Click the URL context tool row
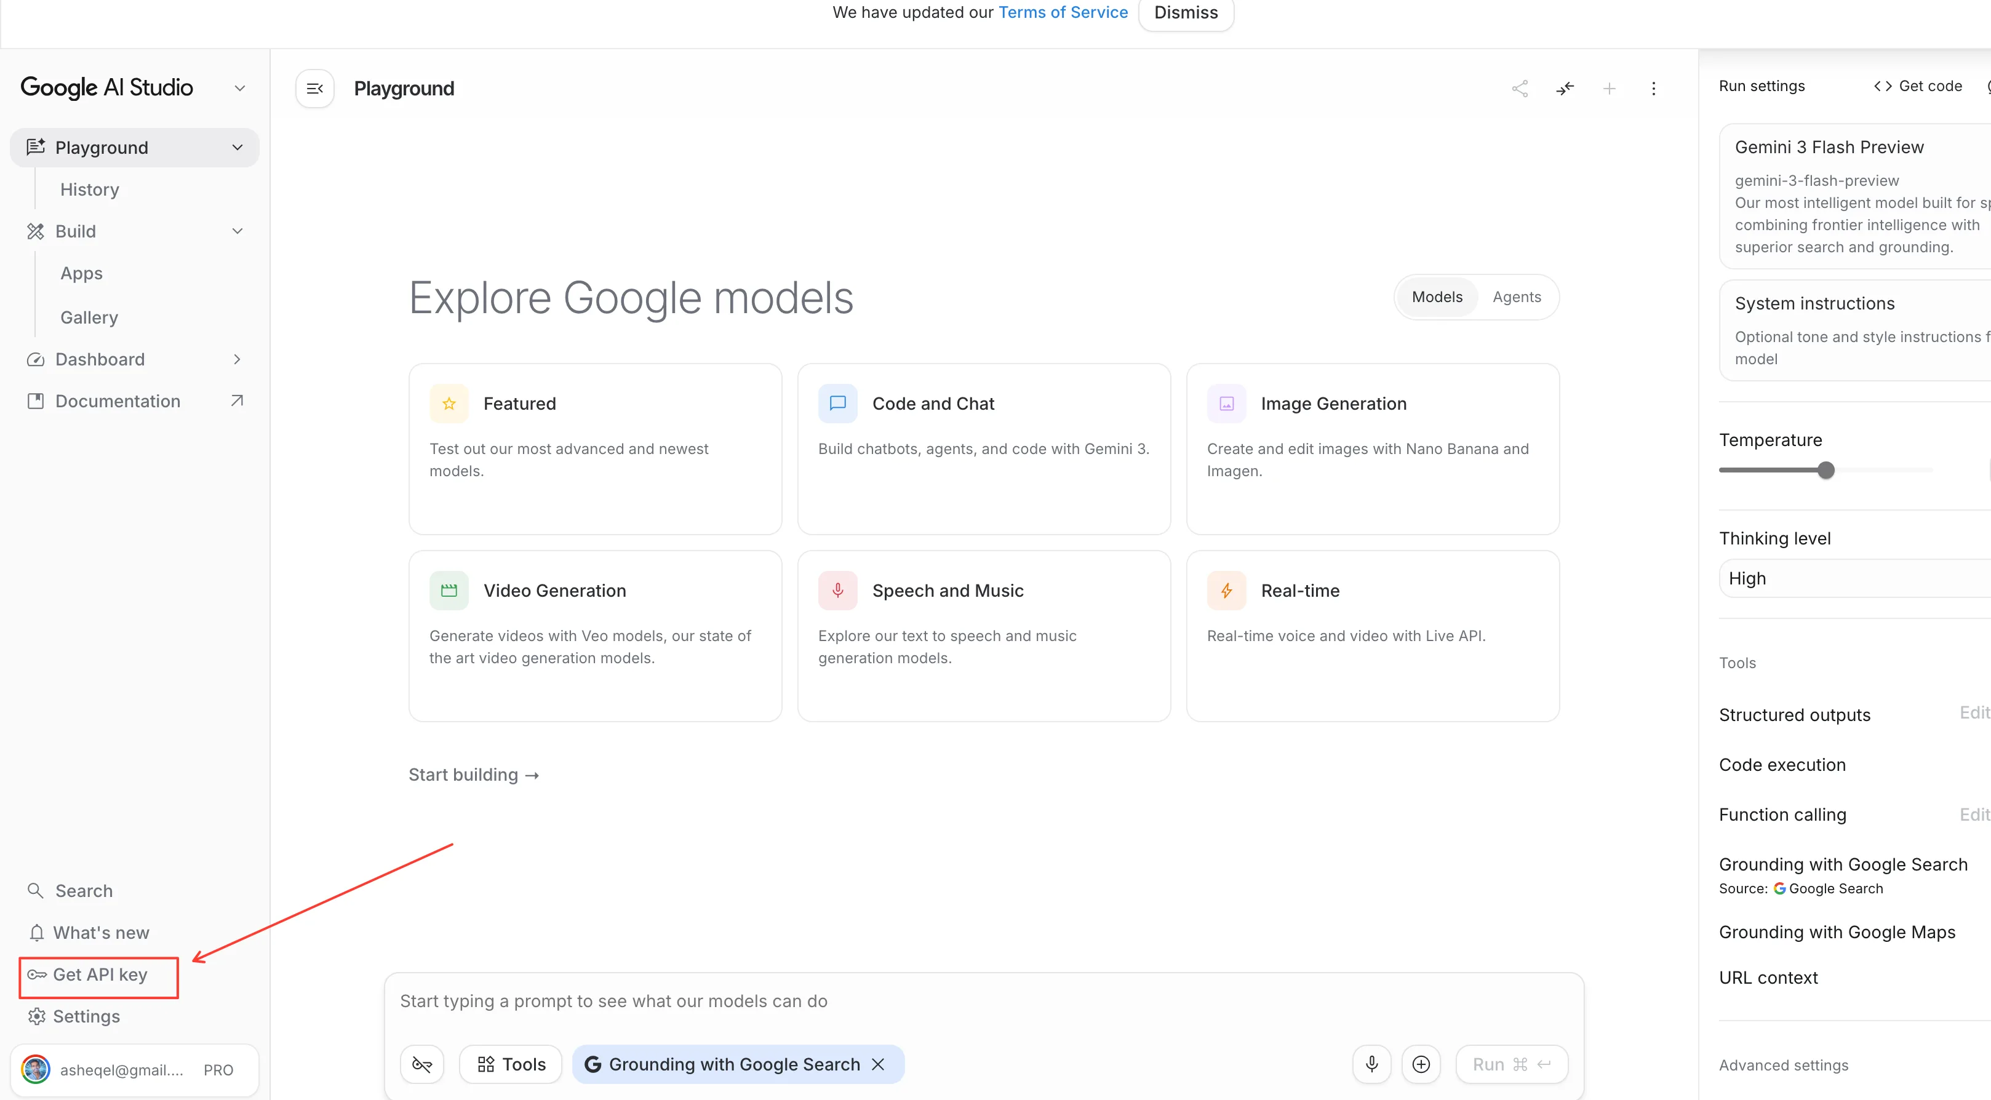 click(x=1855, y=978)
